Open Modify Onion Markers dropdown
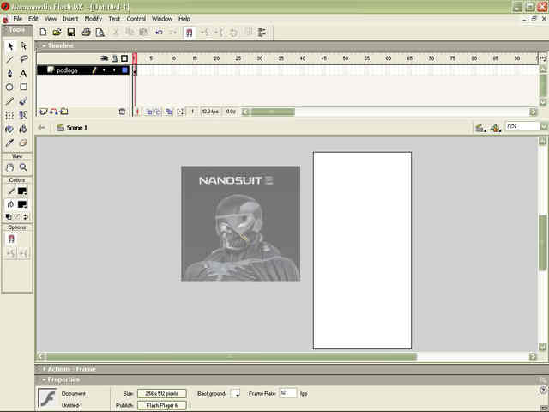549x412 pixels. [x=180, y=112]
